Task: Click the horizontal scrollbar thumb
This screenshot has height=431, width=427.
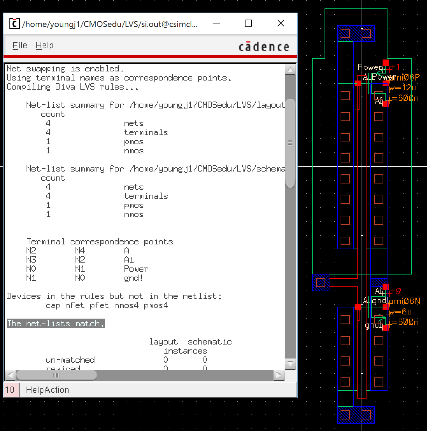Action: [x=56, y=375]
